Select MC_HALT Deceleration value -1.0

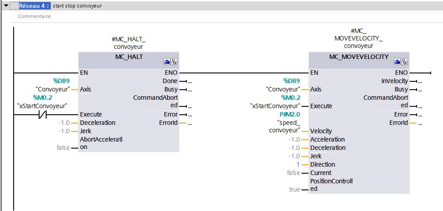pyautogui.click(x=64, y=123)
